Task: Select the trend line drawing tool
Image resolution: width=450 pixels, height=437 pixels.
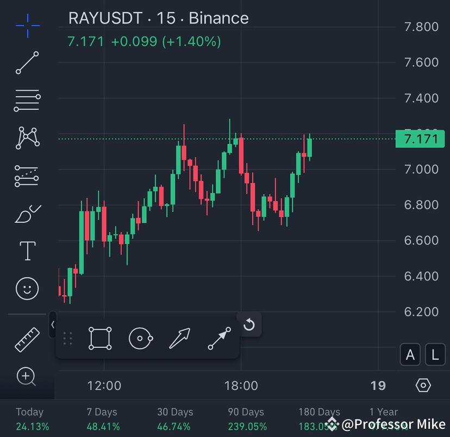Action: pos(27,63)
